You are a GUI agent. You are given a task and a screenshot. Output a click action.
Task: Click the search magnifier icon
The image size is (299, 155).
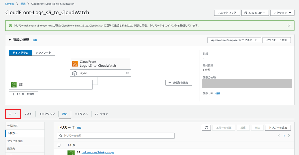click(61, 136)
